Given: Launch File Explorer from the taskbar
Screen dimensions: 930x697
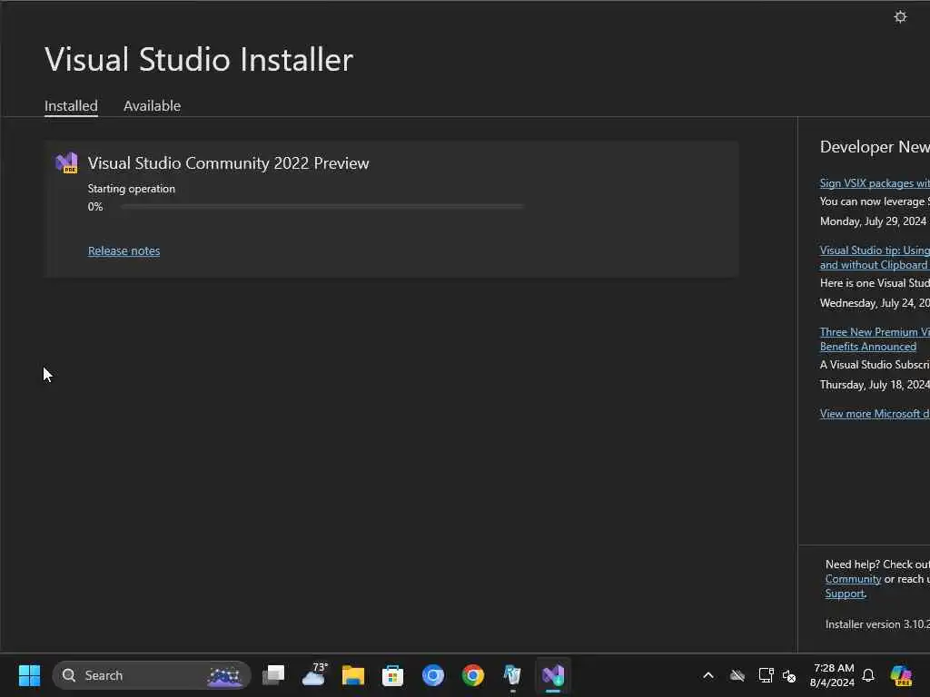Looking at the screenshot, I should click(x=353, y=675).
